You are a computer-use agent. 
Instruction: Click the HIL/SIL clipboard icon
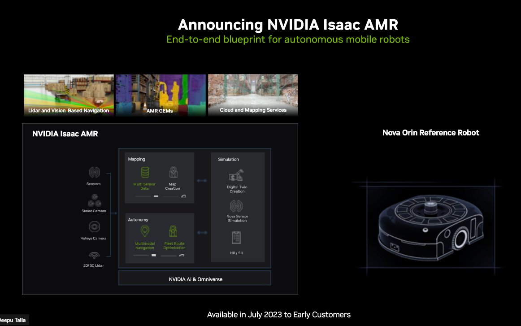(236, 238)
